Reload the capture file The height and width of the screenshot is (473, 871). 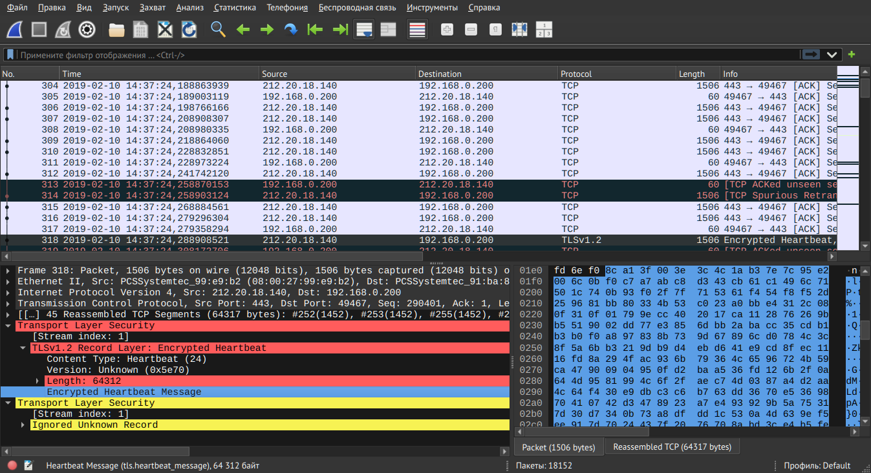tap(189, 30)
